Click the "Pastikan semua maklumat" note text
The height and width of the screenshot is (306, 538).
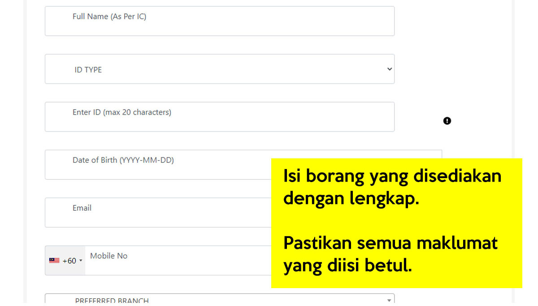(390, 244)
